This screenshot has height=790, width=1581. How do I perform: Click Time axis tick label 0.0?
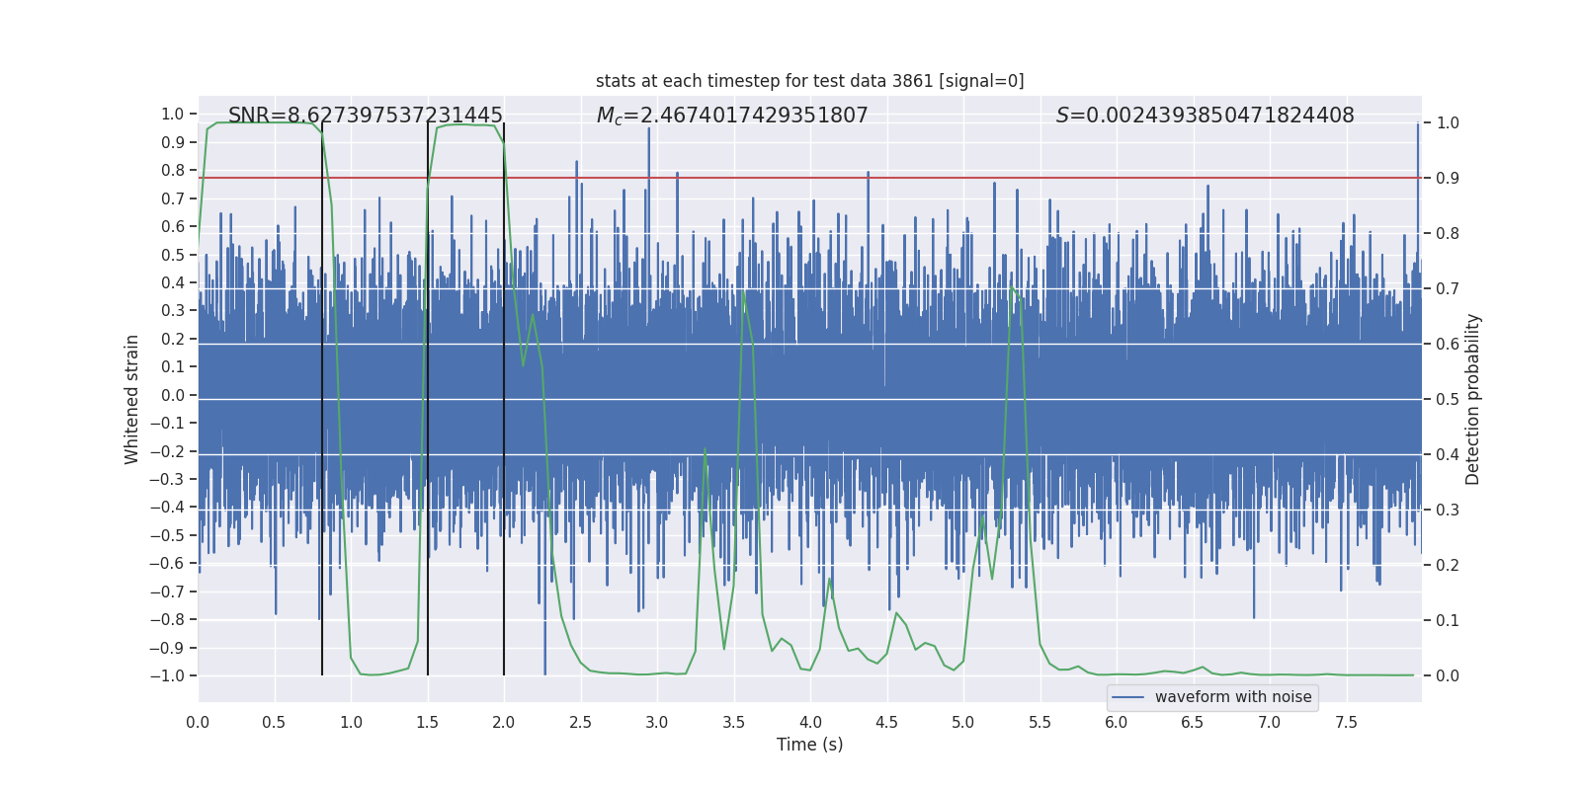(198, 722)
